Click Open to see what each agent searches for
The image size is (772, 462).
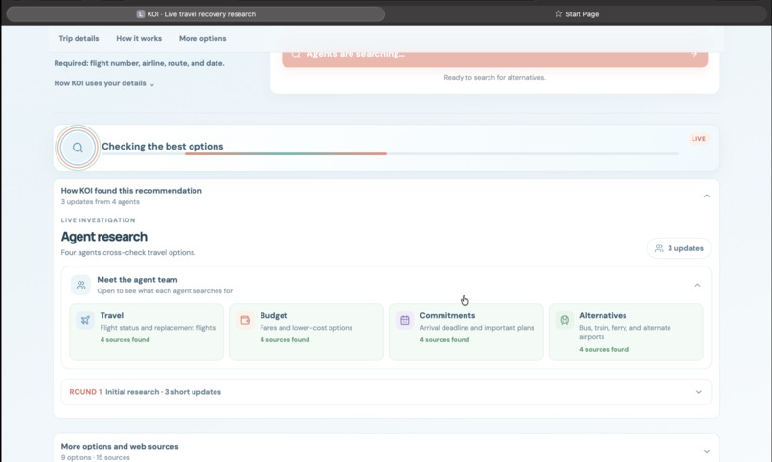point(165,291)
